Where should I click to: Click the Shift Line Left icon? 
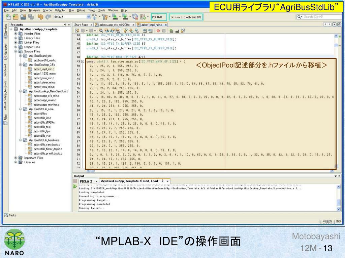click(145, 31)
